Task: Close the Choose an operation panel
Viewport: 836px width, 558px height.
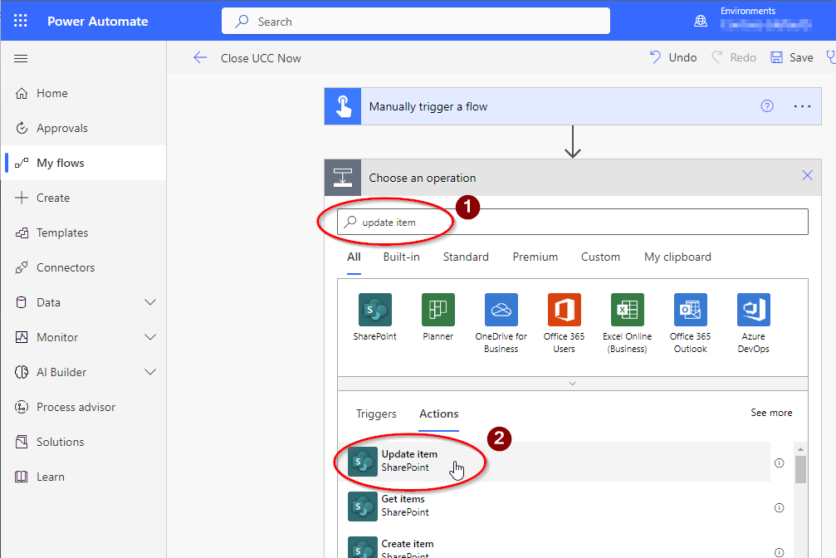Action: (807, 175)
